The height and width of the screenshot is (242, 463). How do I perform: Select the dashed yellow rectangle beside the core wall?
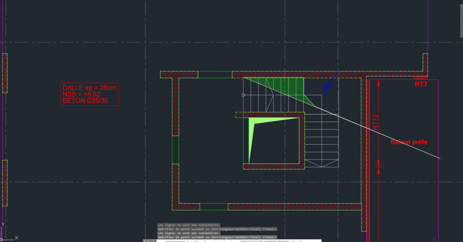point(239,115)
